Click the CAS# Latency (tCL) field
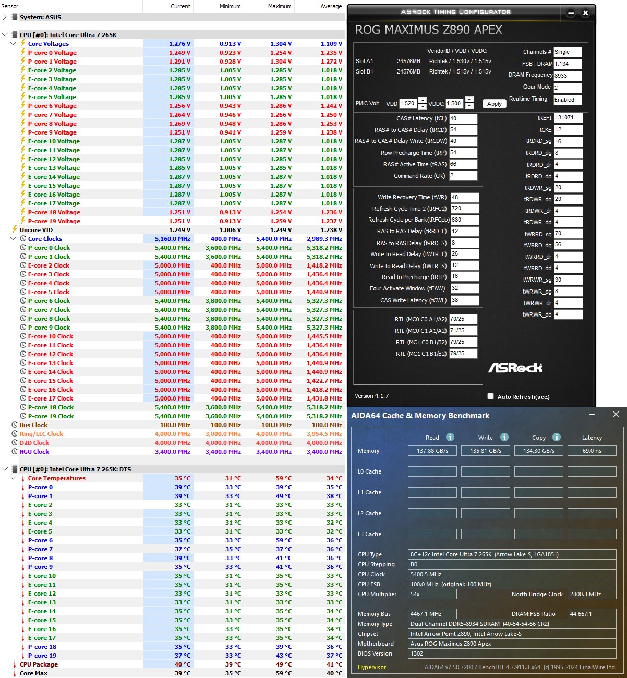Viewport: 627px width, 678px height. point(463,118)
